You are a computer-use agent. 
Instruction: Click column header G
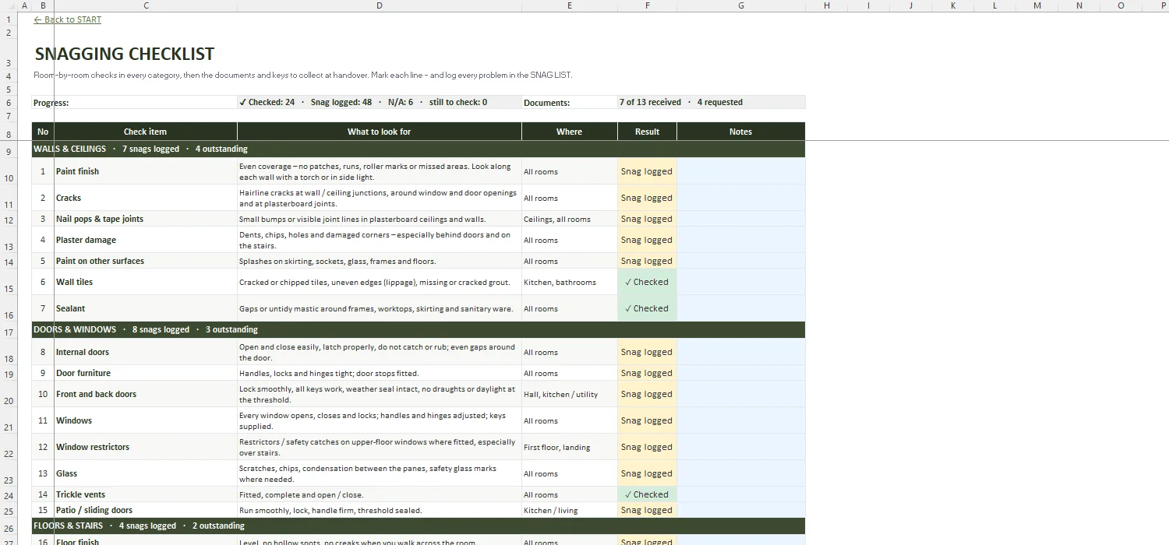(740, 5)
